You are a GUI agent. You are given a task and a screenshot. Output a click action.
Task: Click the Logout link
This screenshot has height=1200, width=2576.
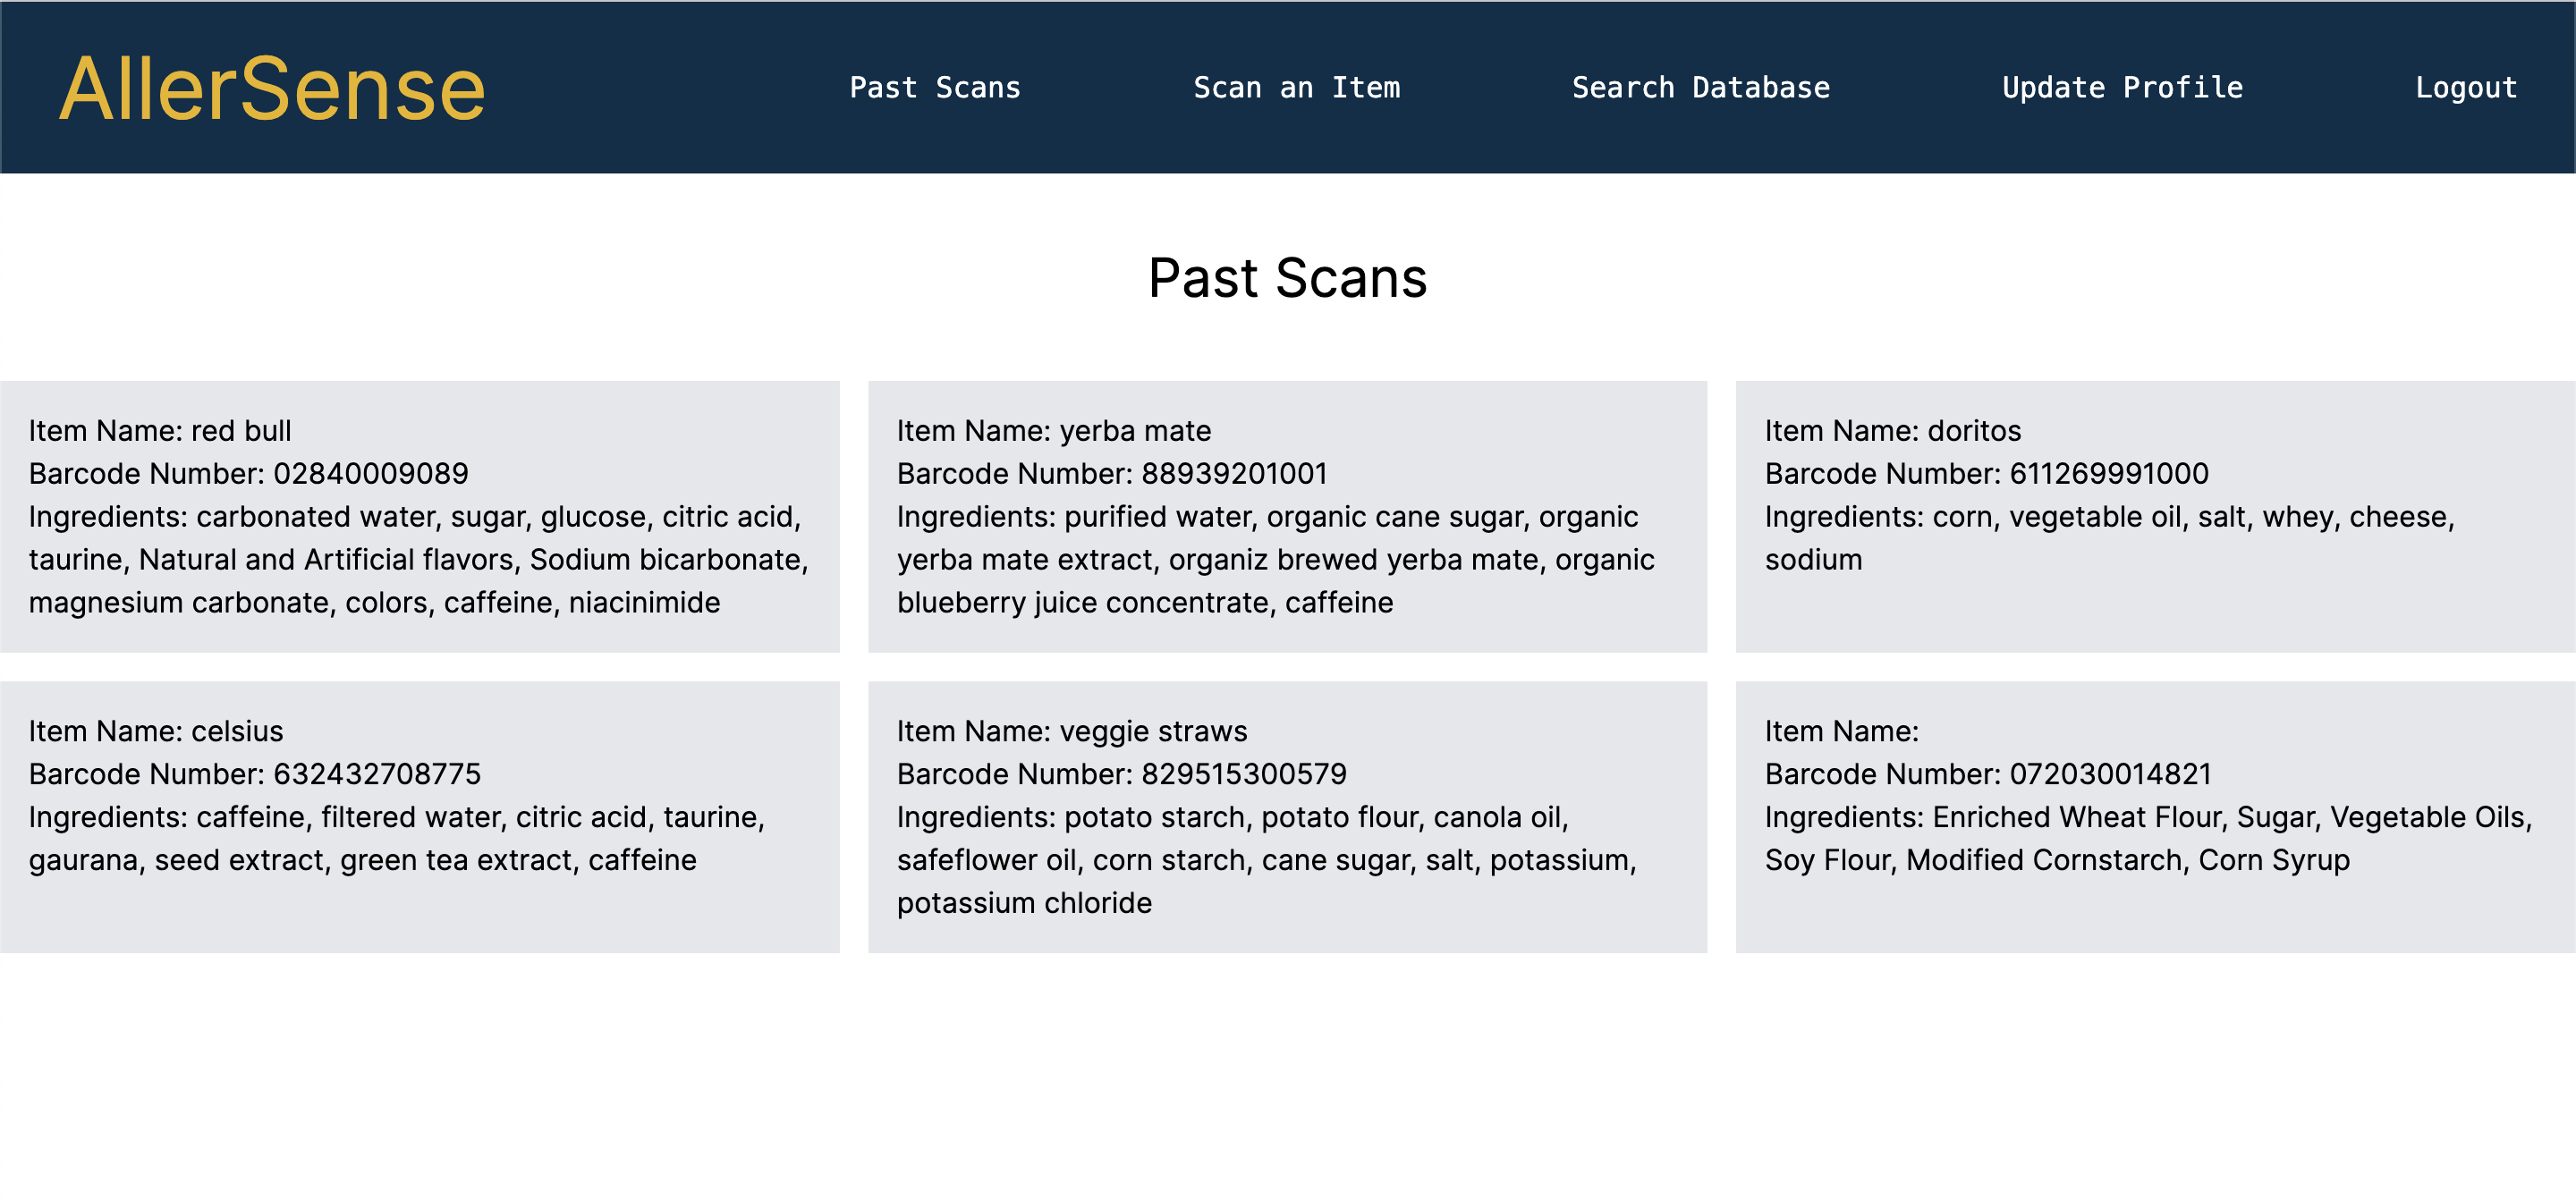pyautogui.click(x=2465, y=88)
